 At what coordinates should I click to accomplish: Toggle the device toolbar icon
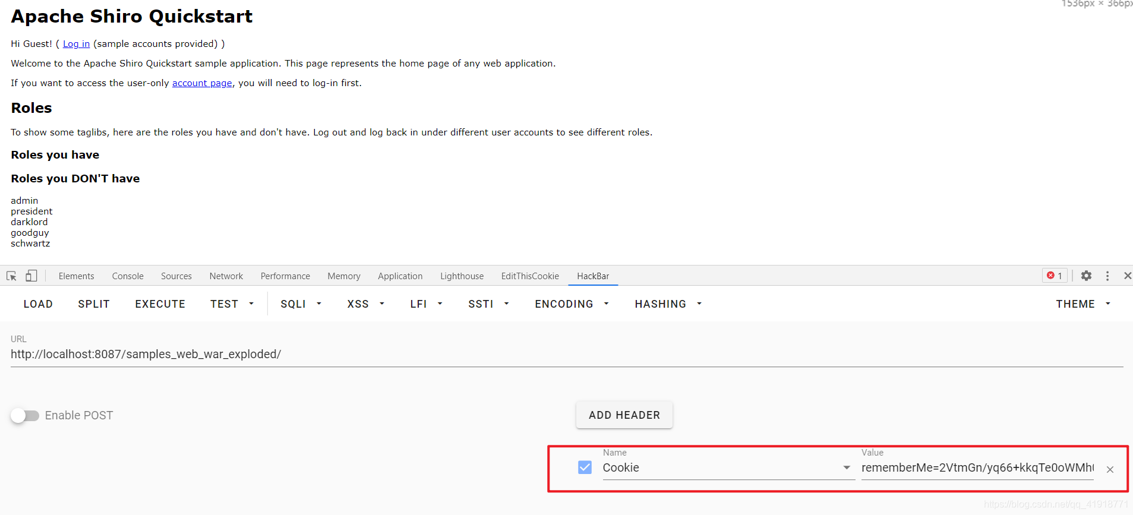(31, 276)
